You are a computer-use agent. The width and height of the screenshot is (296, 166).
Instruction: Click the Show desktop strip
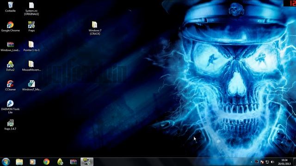click(295, 162)
